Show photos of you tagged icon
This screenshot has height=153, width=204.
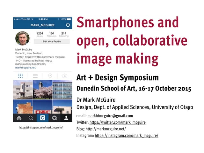pos(65,76)
